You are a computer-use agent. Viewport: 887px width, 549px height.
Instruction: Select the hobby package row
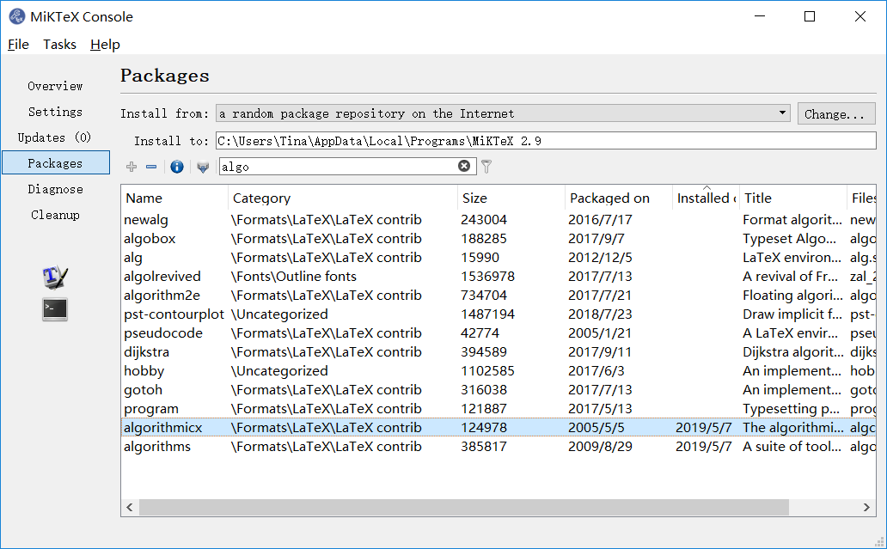(x=499, y=371)
